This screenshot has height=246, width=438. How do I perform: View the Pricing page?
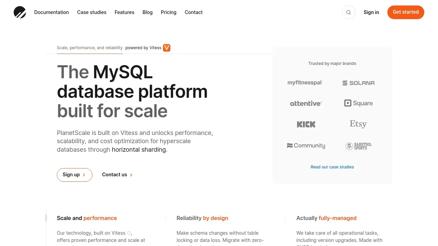coord(169,12)
